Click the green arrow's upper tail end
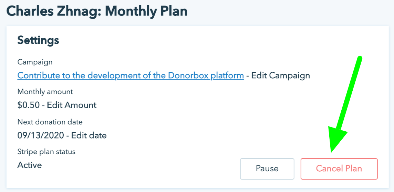This screenshot has width=394, height=192. coord(360,58)
